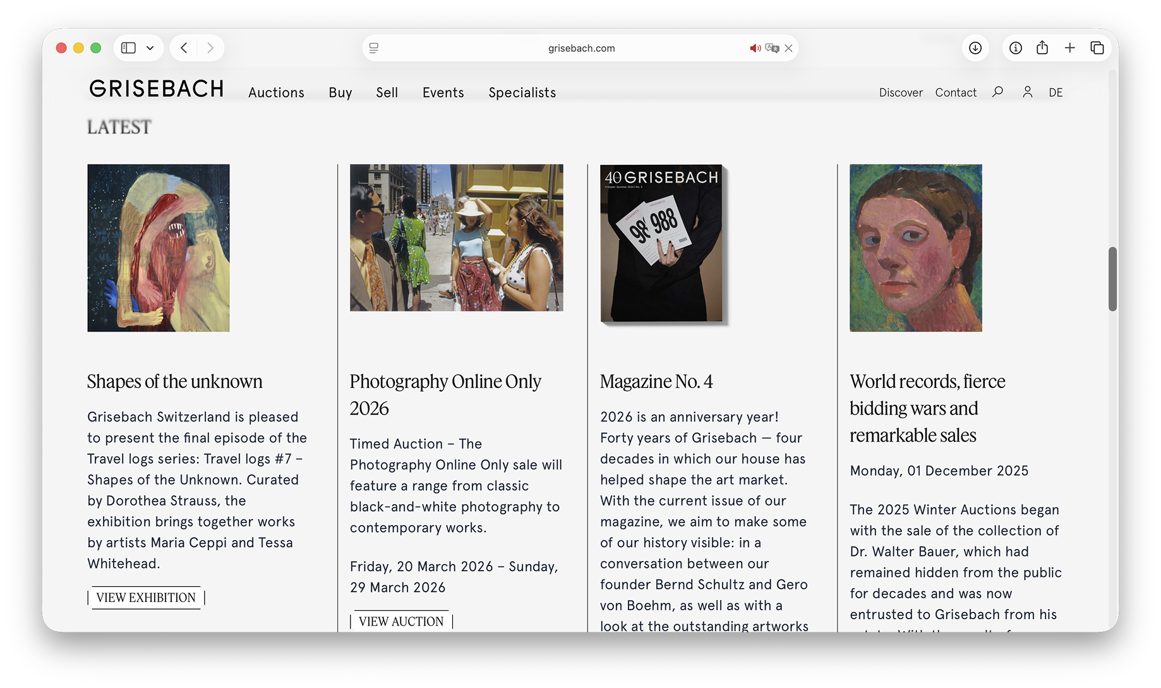Show tab overview icon

(x=1097, y=48)
